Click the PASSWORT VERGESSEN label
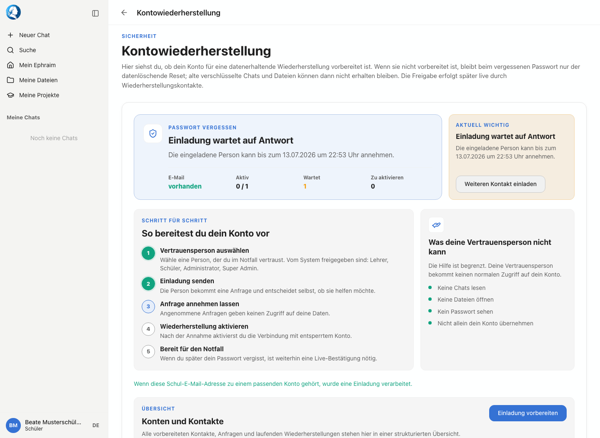This screenshot has width=600, height=438. click(x=202, y=128)
